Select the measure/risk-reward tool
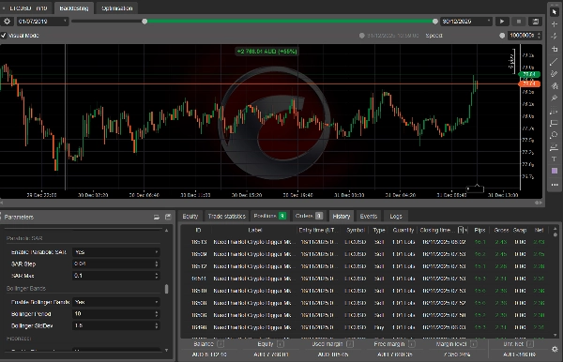The height and width of the screenshot is (362, 563). point(555,147)
